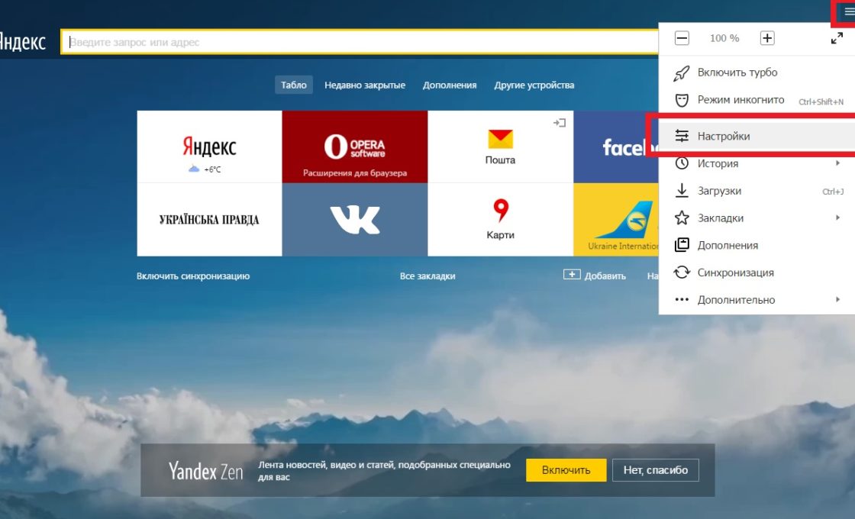
Task: Expand the Закладки submenu arrow
Action: tap(837, 218)
